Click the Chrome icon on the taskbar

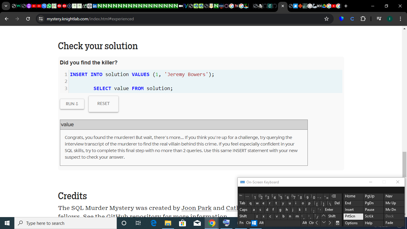[212, 223]
